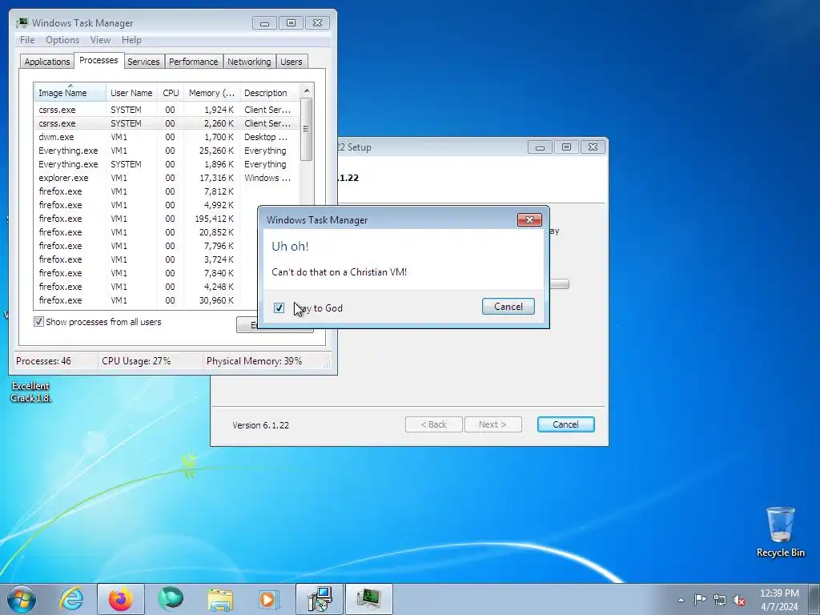Click Cancel in the Uh oh dialog
Viewport: 820px width, 615px height.
508,307
